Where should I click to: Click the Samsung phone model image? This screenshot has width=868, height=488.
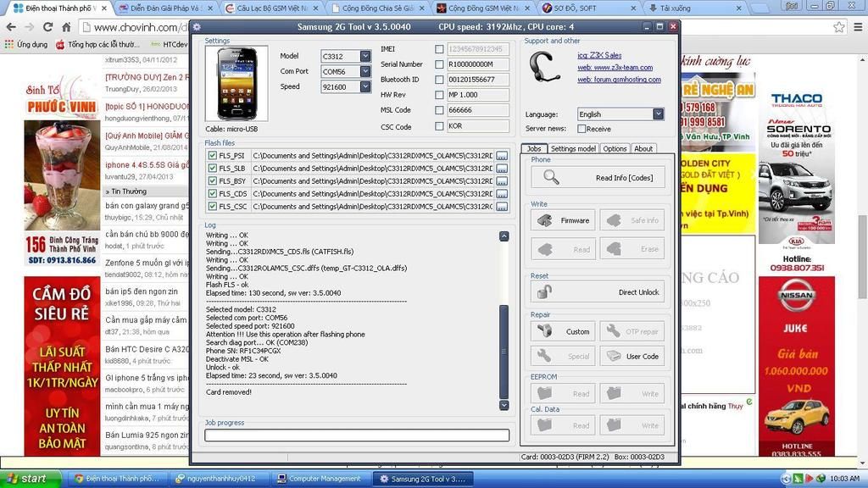(236, 84)
